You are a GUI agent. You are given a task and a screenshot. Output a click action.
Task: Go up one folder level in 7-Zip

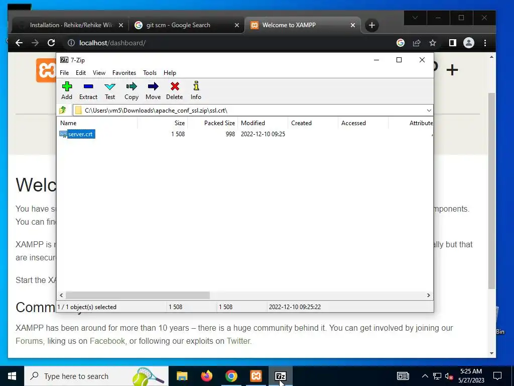click(63, 110)
